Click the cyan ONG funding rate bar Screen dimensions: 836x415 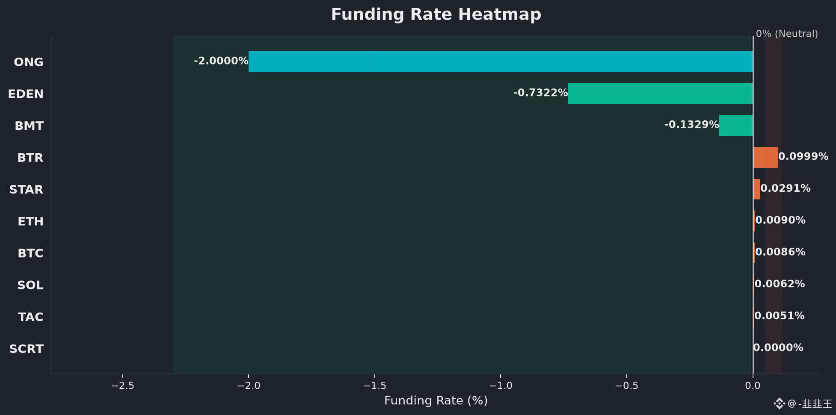[x=501, y=62]
